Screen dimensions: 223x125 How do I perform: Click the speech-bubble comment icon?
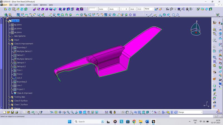point(171,9)
